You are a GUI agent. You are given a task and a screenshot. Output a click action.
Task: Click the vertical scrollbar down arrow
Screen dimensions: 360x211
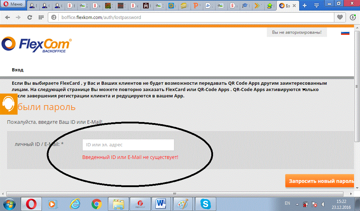[357, 188]
